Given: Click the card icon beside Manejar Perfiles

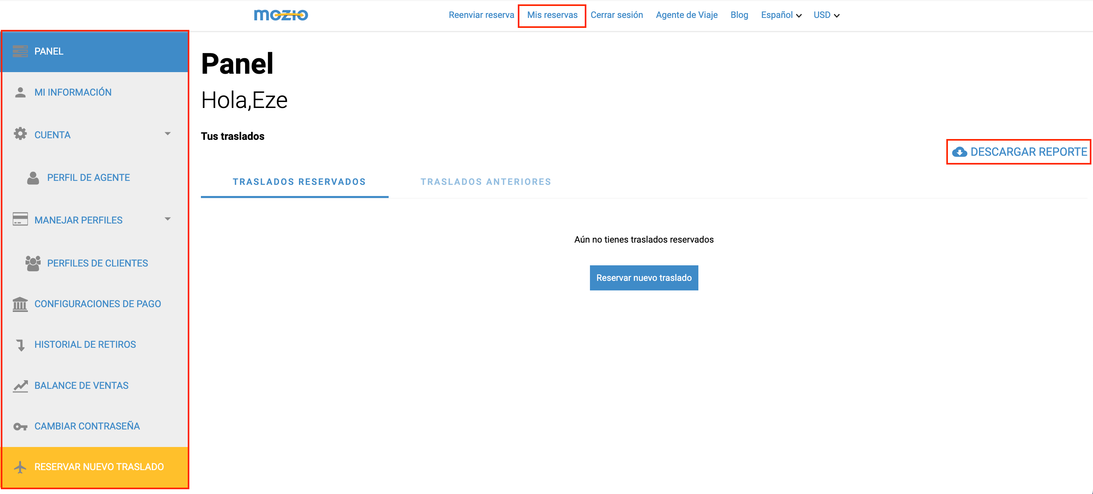Looking at the screenshot, I should (20, 219).
